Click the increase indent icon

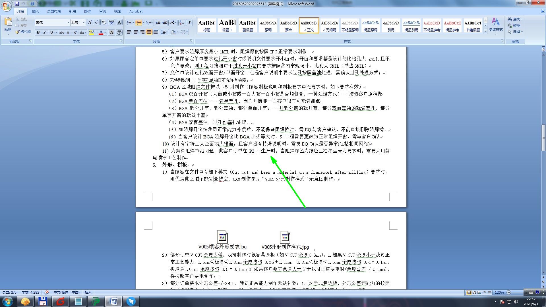[164, 22]
